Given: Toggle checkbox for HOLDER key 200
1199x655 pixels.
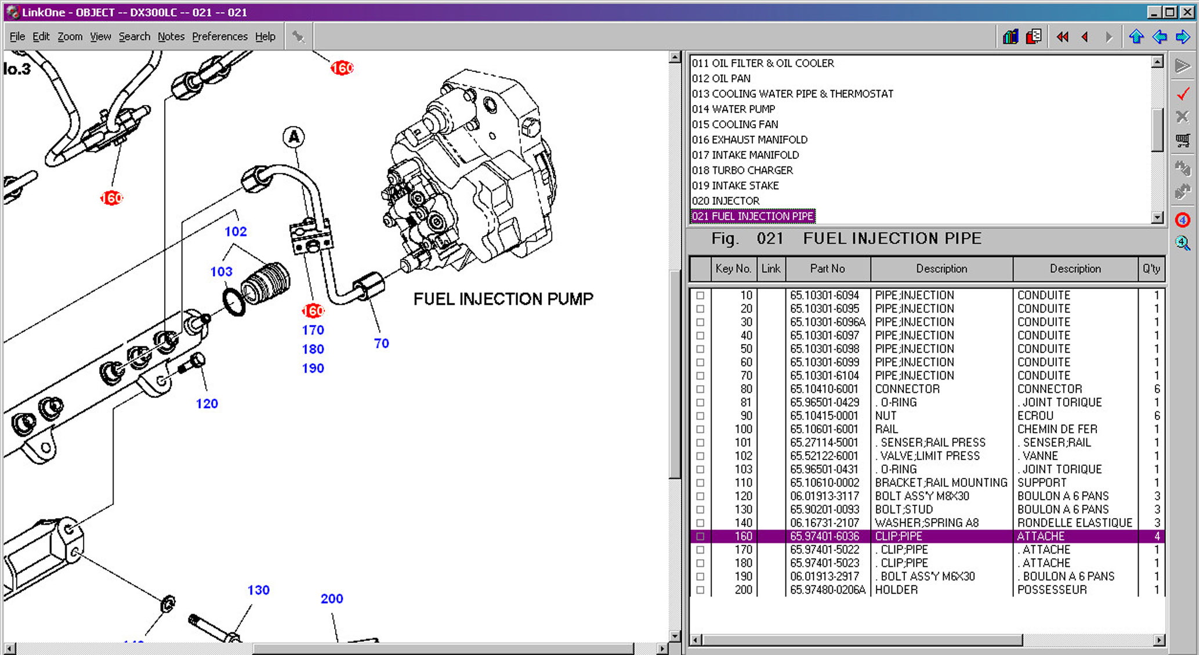Looking at the screenshot, I should (700, 590).
